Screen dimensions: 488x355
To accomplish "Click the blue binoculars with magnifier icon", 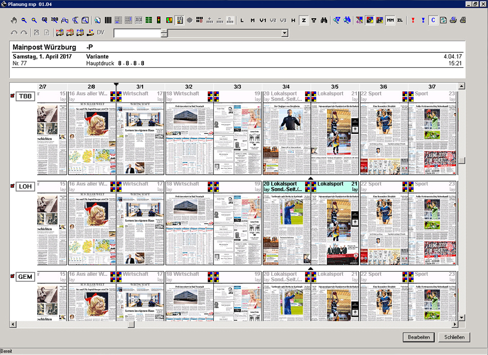I will point(347,20).
